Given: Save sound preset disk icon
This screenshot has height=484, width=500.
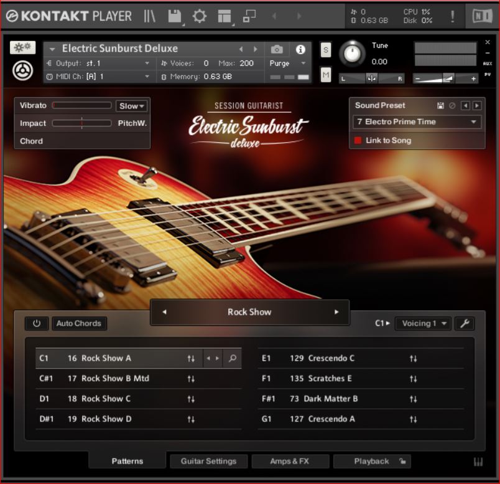Looking at the screenshot, I should pyautogui.click(x=440, y=105).
